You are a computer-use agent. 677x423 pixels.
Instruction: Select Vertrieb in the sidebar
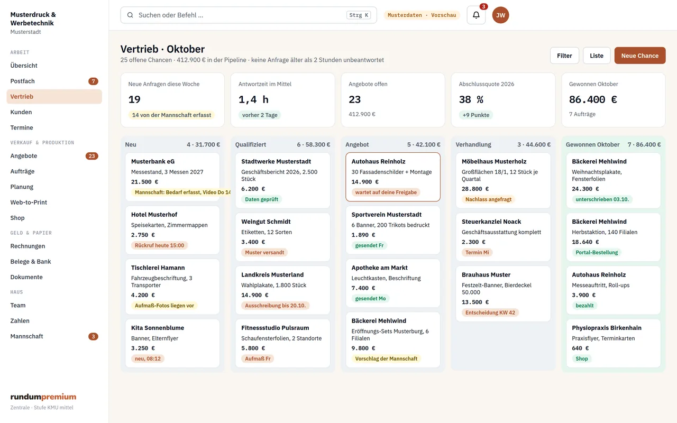(x=54, y=97)
